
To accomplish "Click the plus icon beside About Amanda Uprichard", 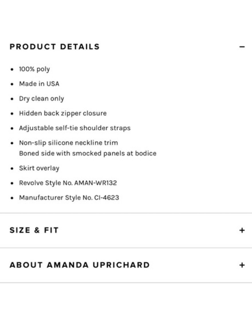I will click(x=242, y=265).
